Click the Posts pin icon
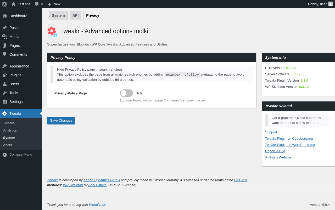The width and height of the screenshot is (335, 210). [5, 28]
